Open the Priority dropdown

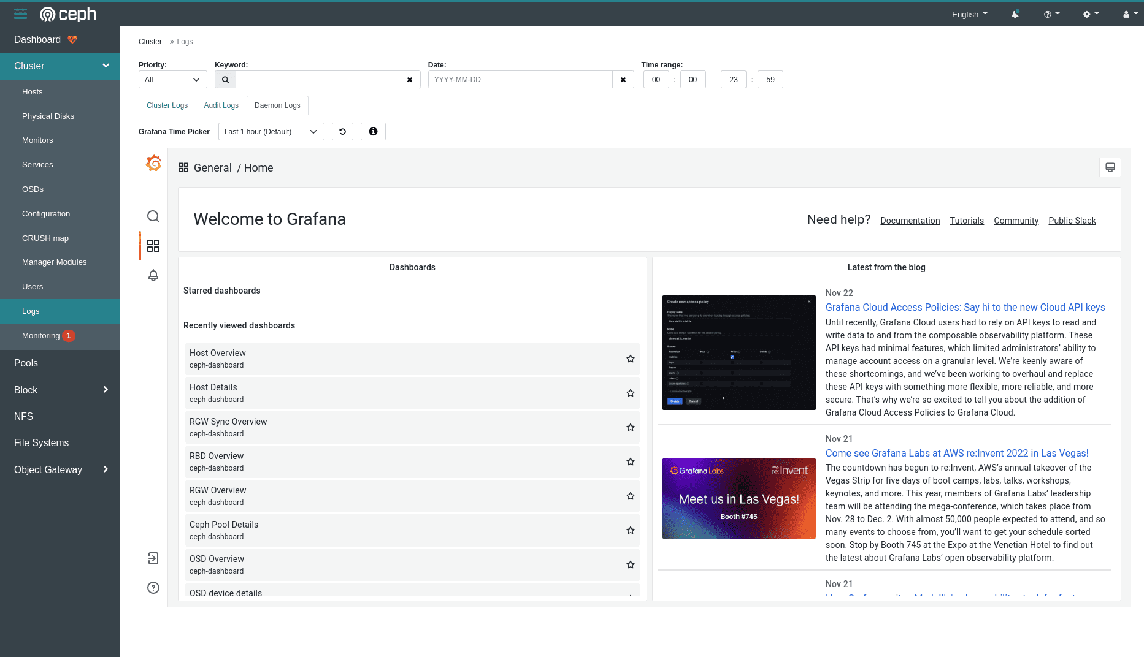172,80
